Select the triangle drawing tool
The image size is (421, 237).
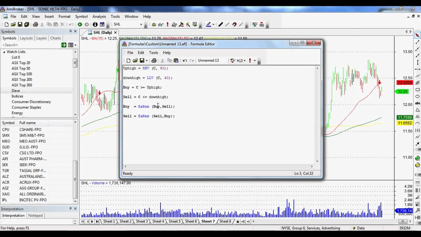(418, 110)
